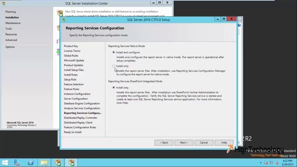Screen dimensions: 297x167
Task: Click Next to continue setup
Action: pos(184,142)
